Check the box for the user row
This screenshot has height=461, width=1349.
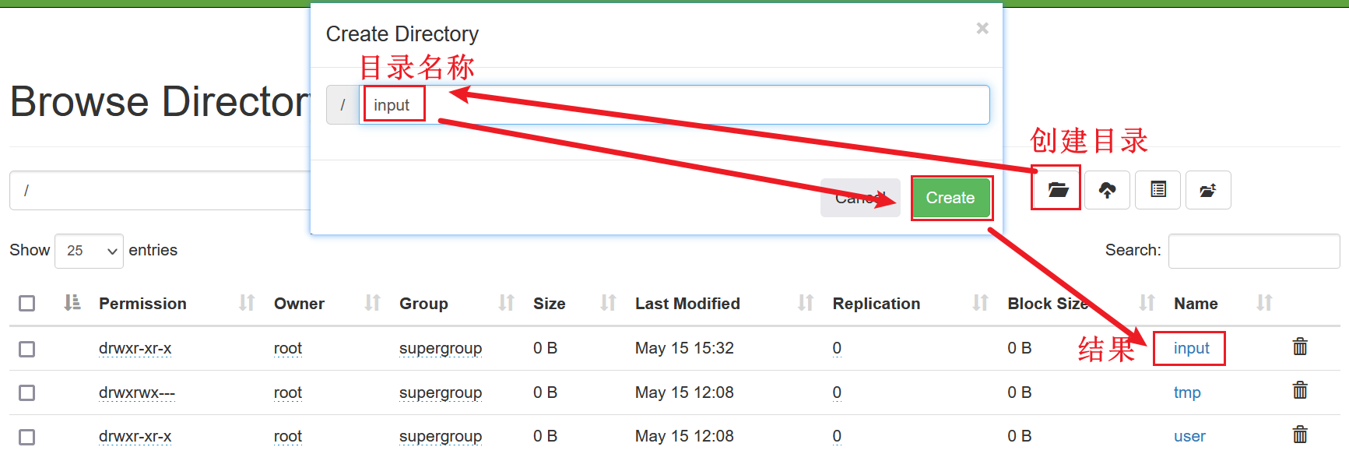pos(27,437)
